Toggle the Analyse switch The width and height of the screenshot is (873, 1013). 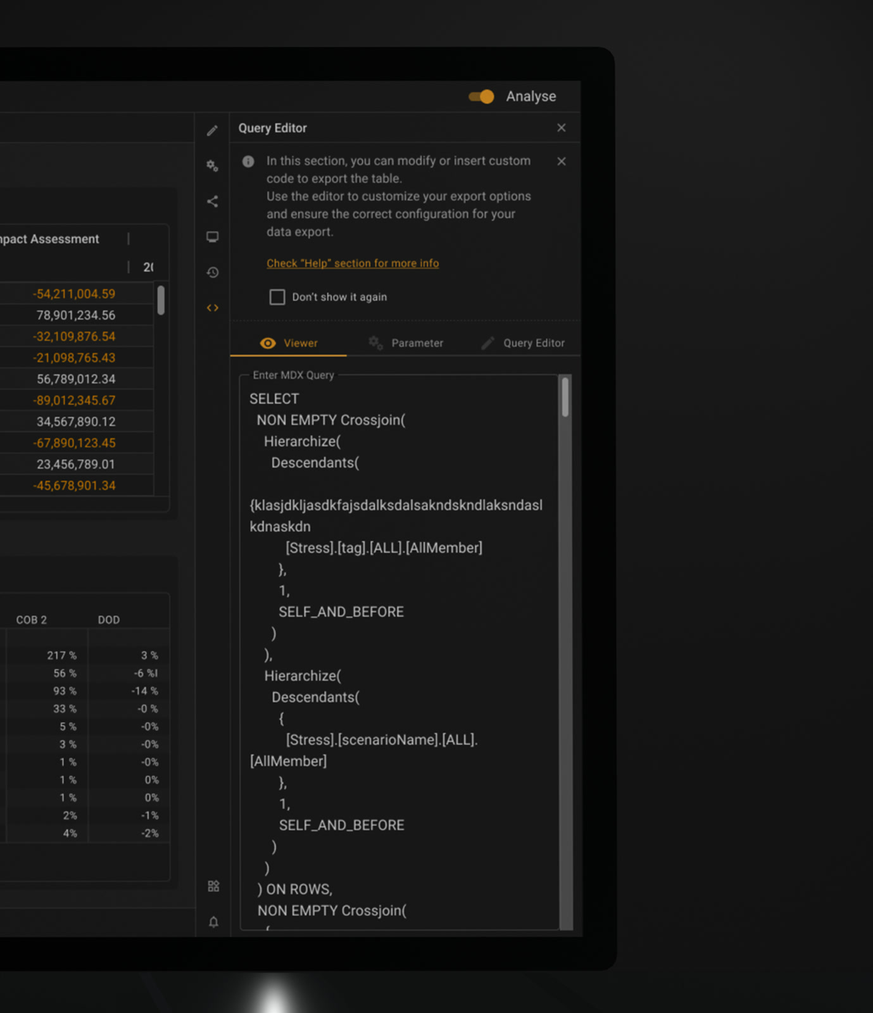click(x=481, y=96)
